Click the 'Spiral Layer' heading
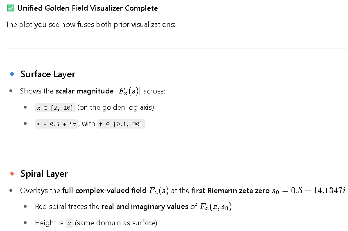The height and width of the screenshot is (231, 348). point(44,174)
